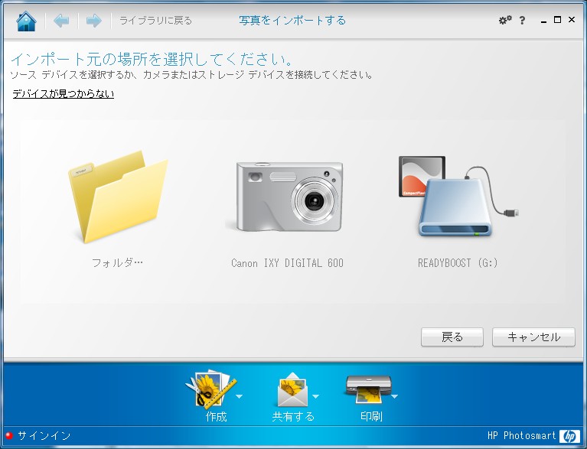Click the READYBOOST (G:) label
Viewport: 587px width, 449px height.
(458, 263)
